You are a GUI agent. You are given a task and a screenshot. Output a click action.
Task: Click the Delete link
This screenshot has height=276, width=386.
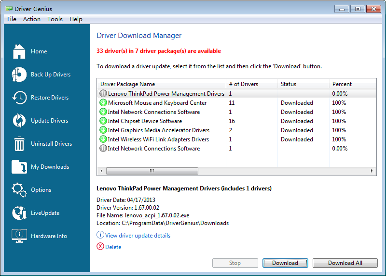(113, 247)
